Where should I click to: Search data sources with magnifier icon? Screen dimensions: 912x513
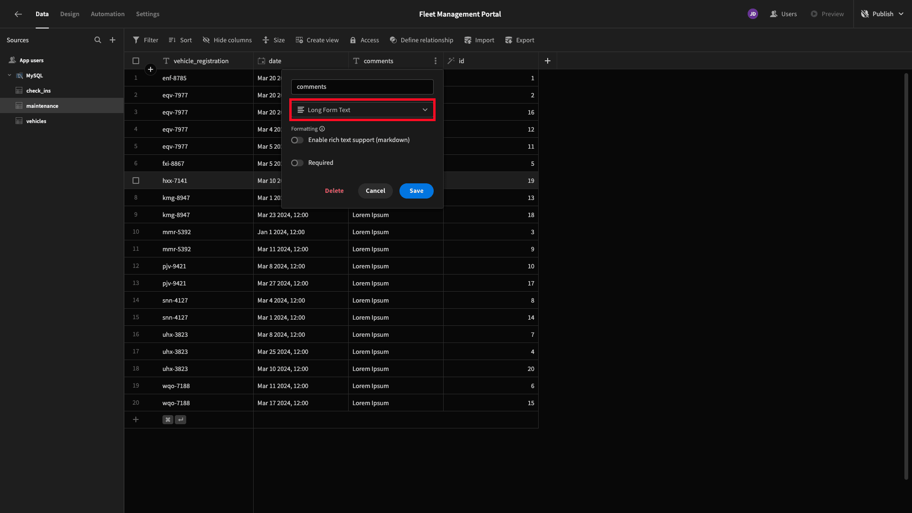97,40
